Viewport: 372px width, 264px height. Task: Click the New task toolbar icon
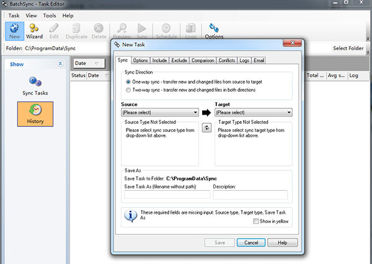pyautogui.click(x=14, y=30)
